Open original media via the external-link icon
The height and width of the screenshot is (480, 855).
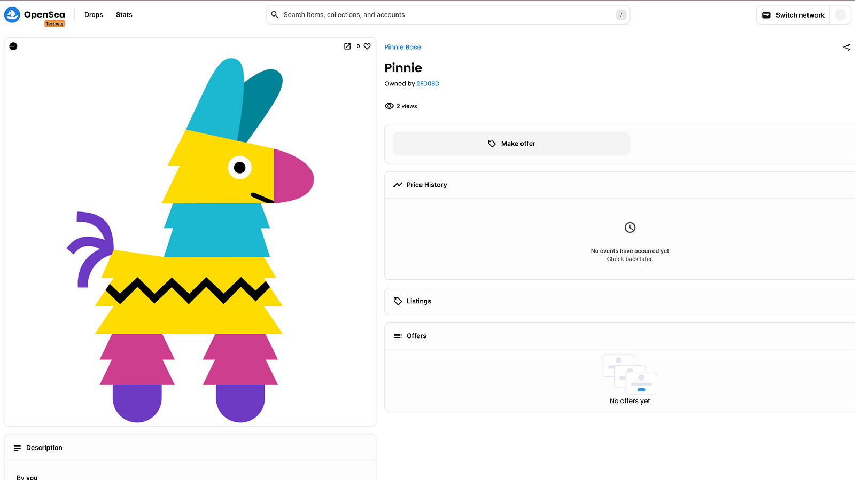coord(347,46)
